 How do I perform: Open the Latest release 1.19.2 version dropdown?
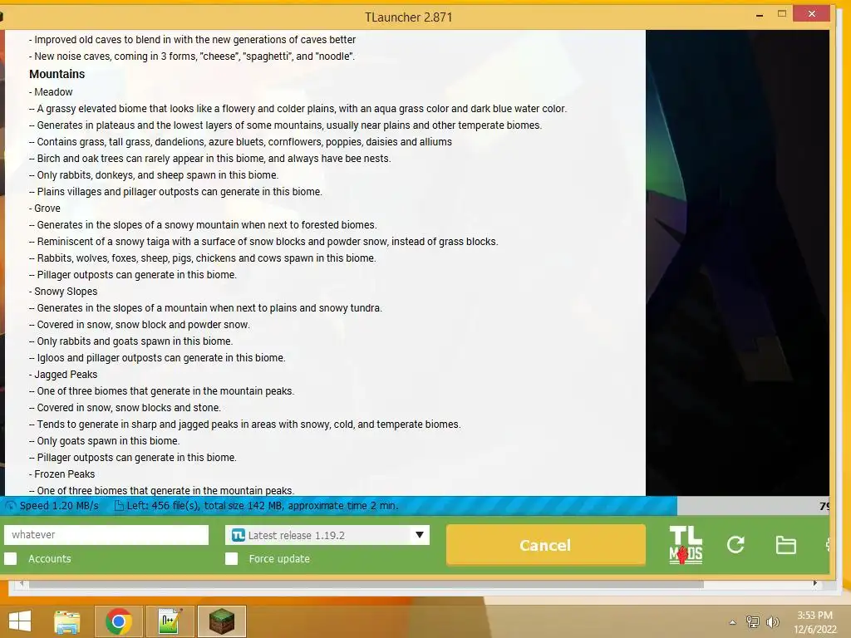coord(327,536)
